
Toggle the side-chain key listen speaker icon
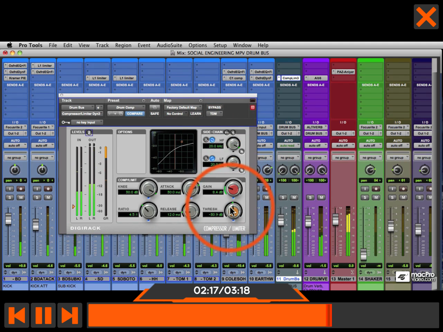(x=233, y=132)
